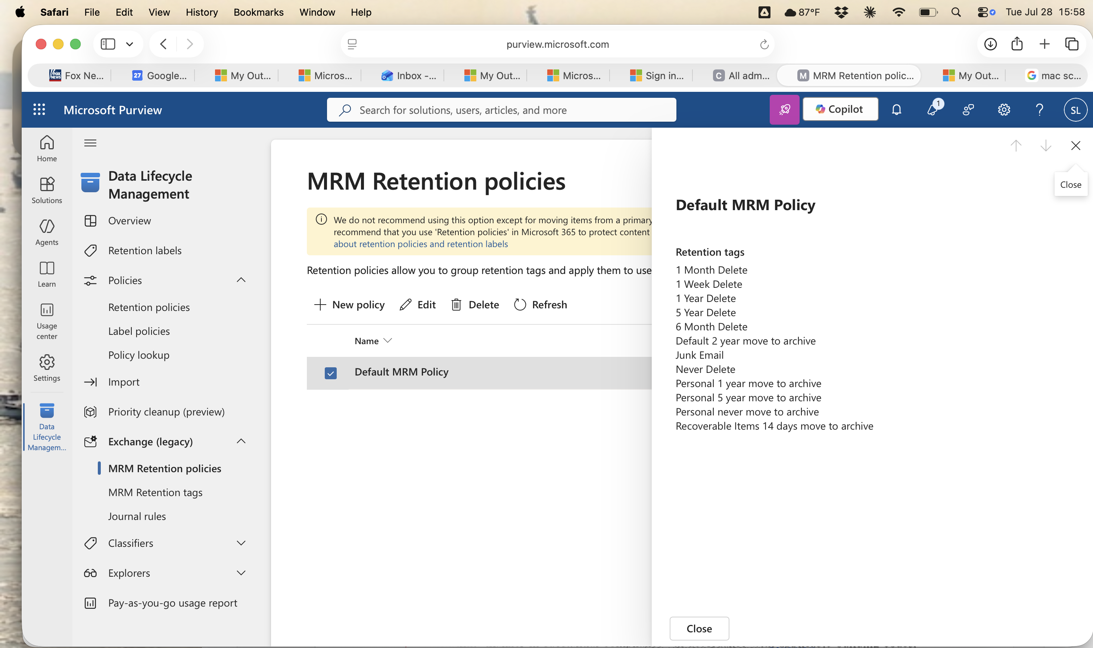Open MRM Retention tags
1093x648 pixels.
pyautogui.click(x=155, y=492)
